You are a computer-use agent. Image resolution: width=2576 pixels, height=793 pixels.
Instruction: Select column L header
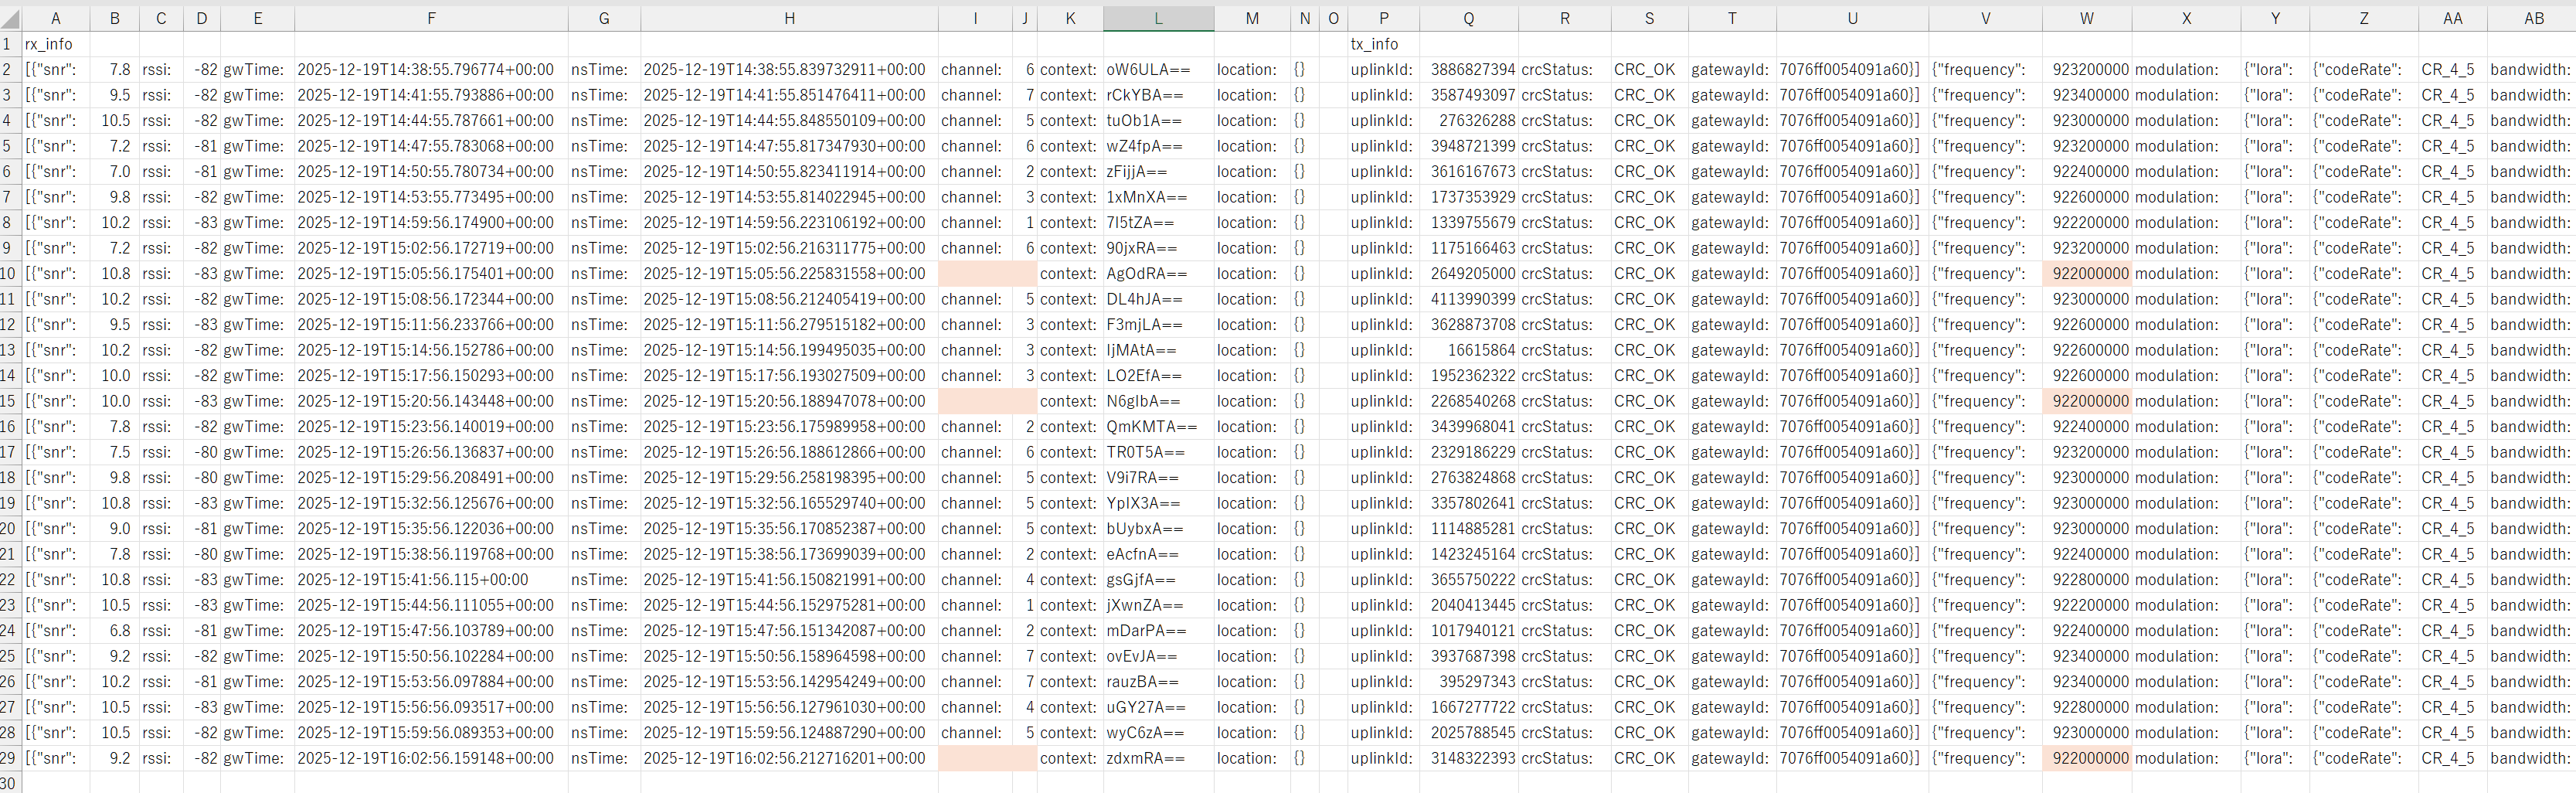(1158, 18)
